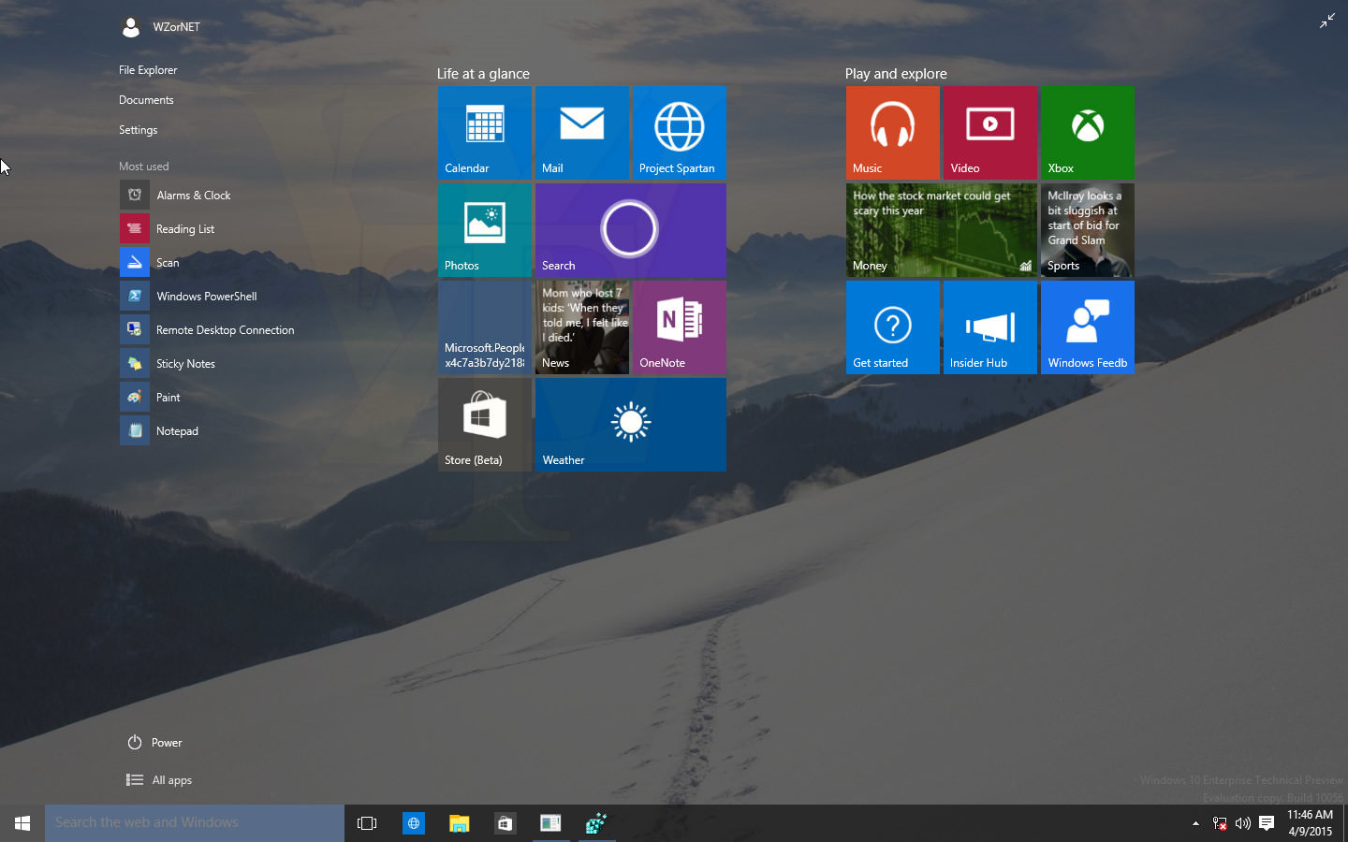Launch the Mail app tile
The image size is (1348, 842).
(581, 132)
